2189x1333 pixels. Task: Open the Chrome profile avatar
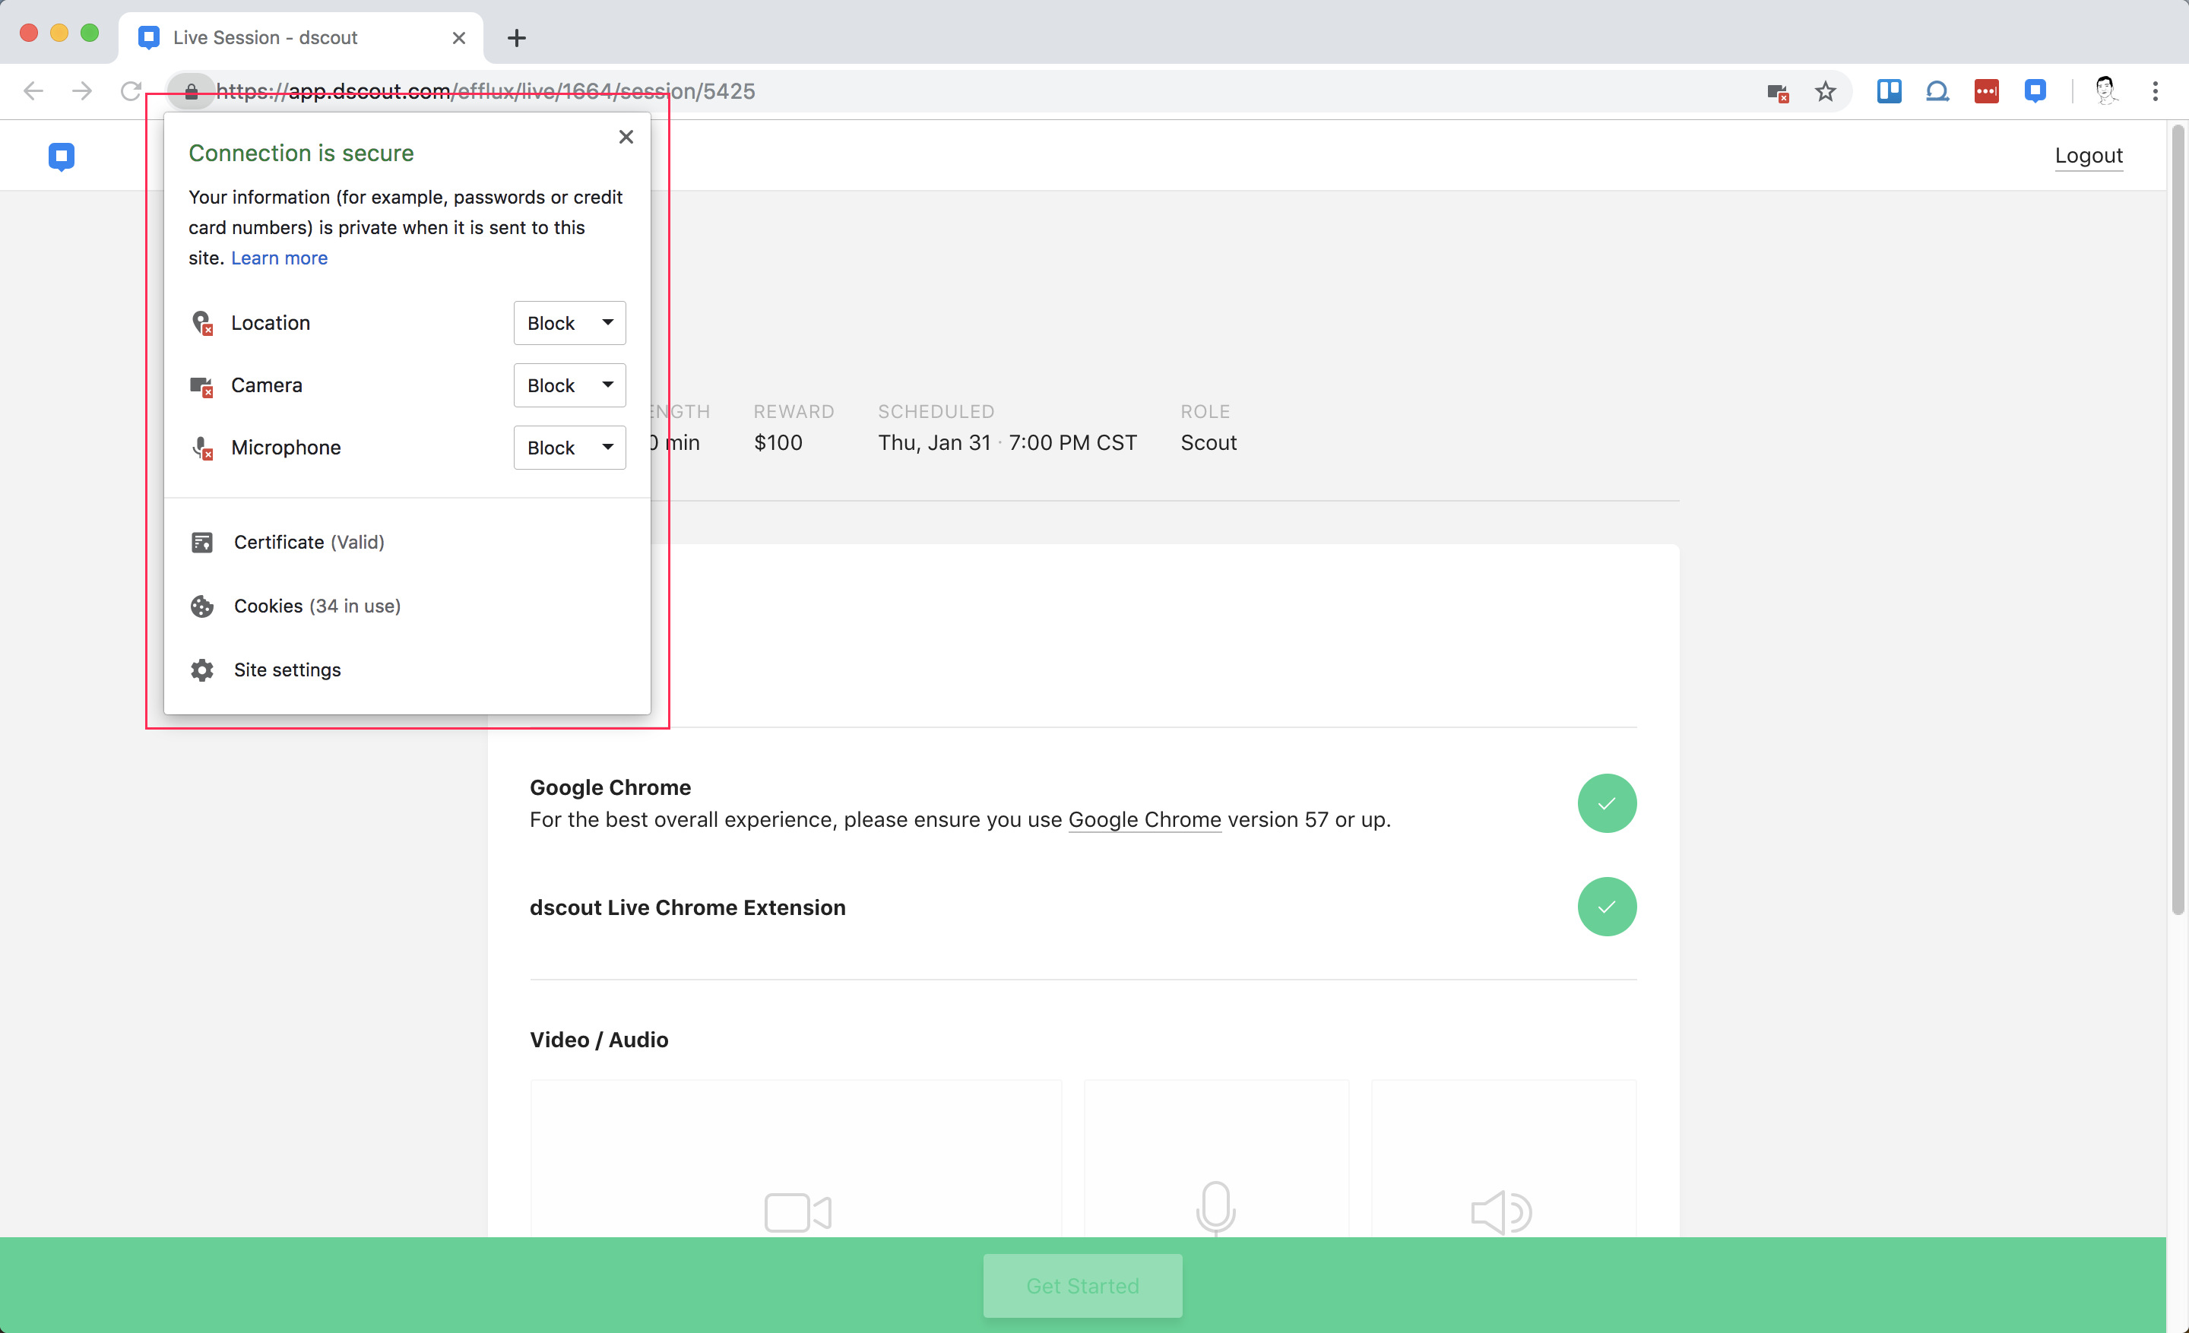pyautogui.click(x=2105, y=91)
